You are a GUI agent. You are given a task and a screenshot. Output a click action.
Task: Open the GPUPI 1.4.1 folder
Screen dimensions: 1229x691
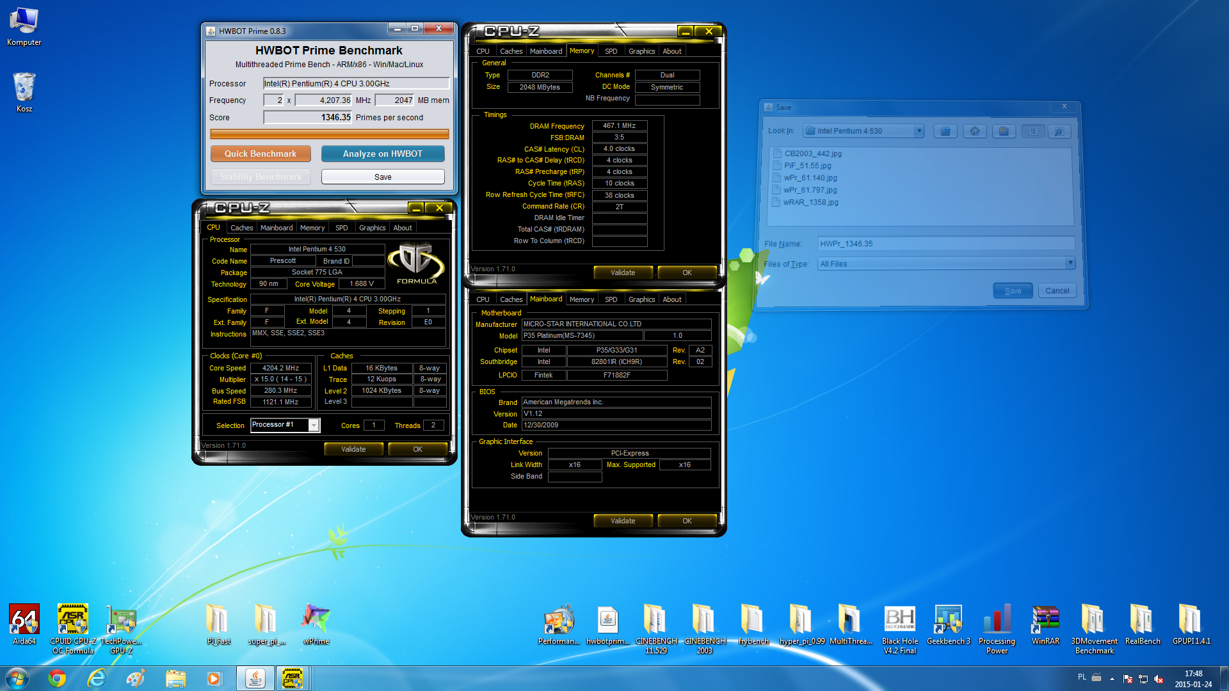coord(1191,624)
